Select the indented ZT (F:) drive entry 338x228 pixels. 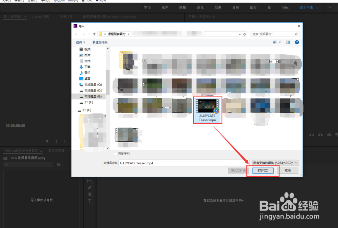(89, 102)
